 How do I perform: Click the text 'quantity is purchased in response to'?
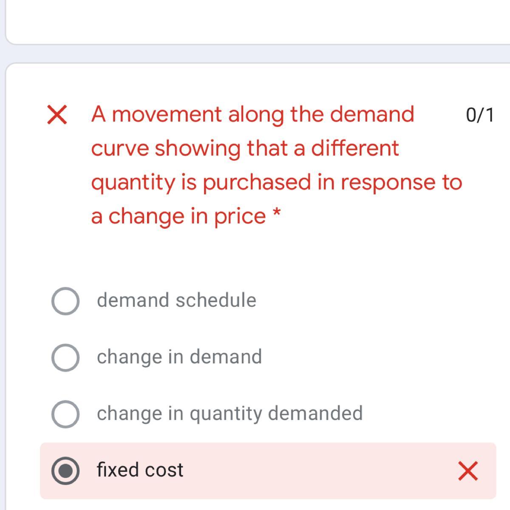[x=276, y=182]
